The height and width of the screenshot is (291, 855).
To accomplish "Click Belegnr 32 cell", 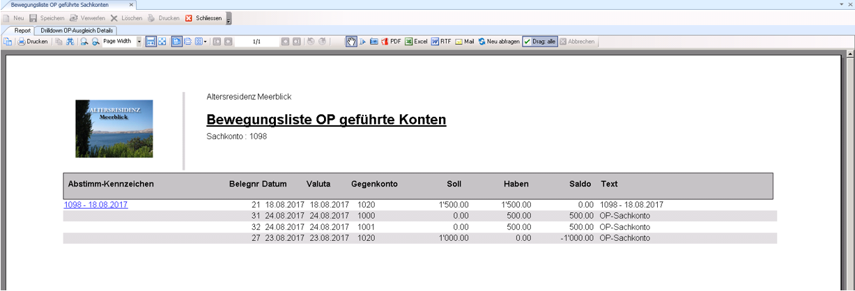I will [255, 227].
